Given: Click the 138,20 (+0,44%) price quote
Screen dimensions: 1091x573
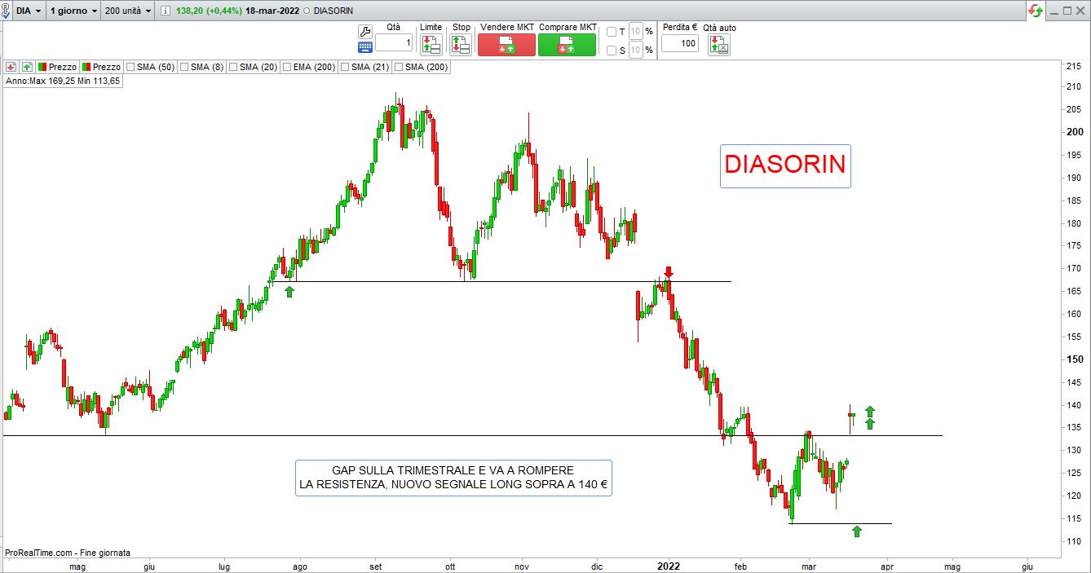Looking at the screenshot, I should 209,11.
